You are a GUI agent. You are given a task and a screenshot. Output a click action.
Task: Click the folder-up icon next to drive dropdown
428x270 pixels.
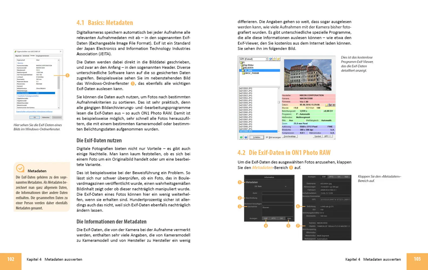[x=274, y=59]
